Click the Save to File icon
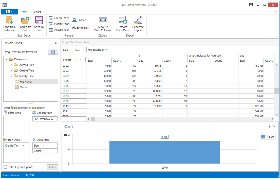The width and height of the screenshot is (280, 179). (x=39, y=20)
